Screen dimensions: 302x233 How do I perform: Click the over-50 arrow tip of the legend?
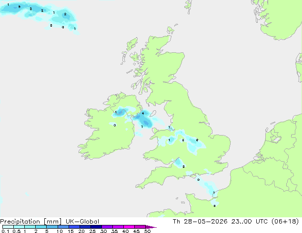point(151,227)
